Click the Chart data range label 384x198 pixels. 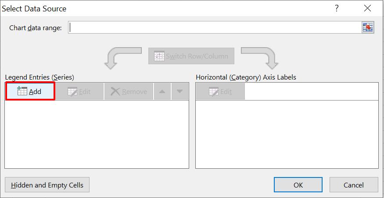tap(36, 28)
